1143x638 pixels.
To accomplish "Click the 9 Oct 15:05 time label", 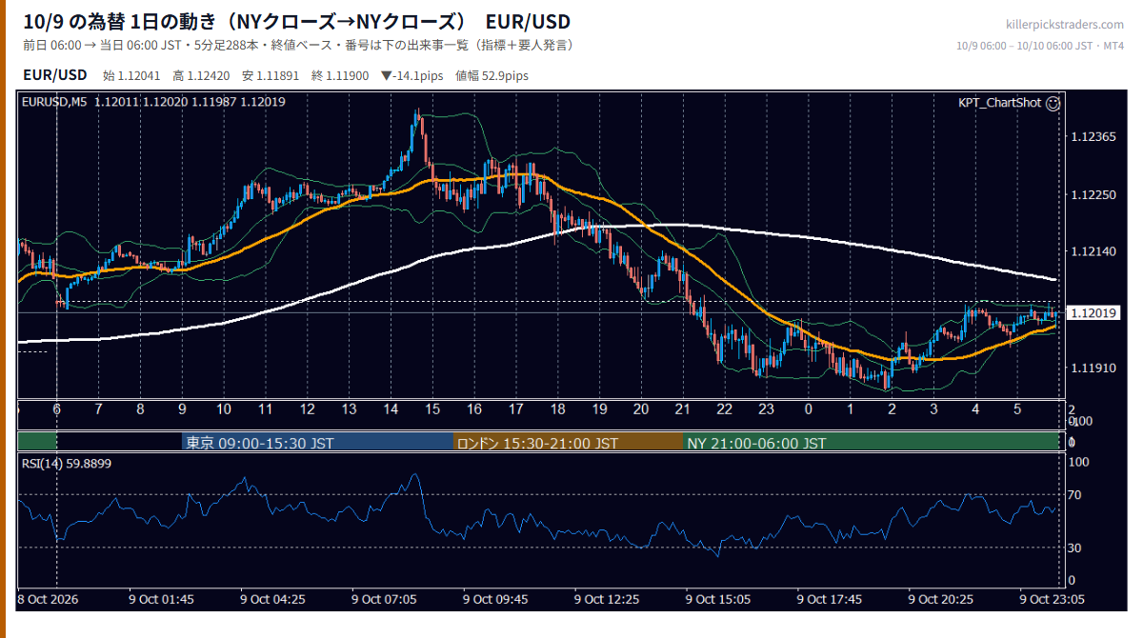I will [x=718, y=600].
